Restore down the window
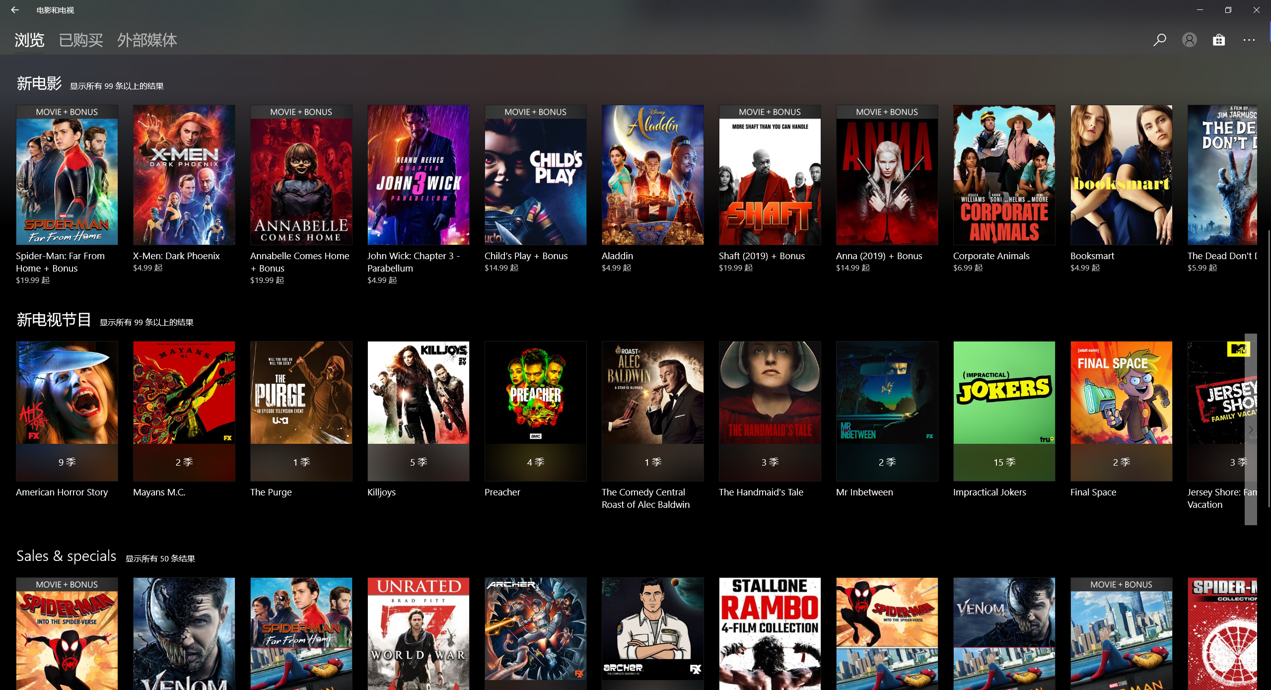The image size is (1271, 690). coord(1228,10)
